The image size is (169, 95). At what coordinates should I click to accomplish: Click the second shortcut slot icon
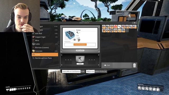point(143,89)
